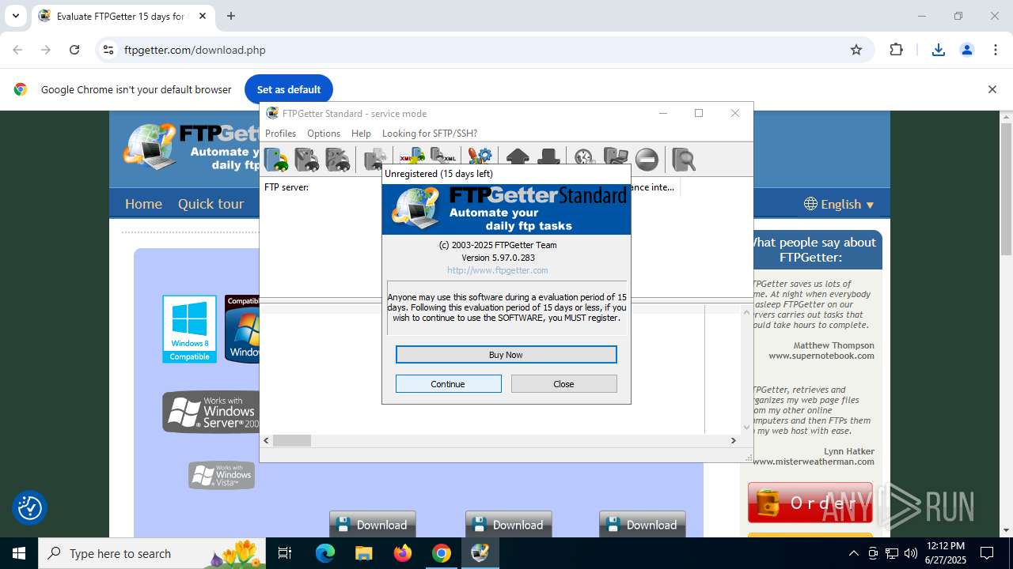Click Set as default button
Image resolution: width=1013 pixels, height=569 pixels.
click(289, 89)
